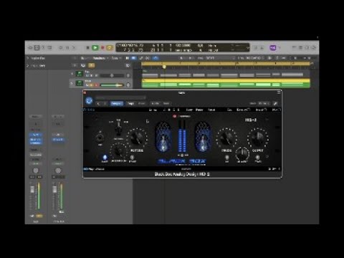Image resolution: width=344 pixels, height=258 pixels.
Task: Click the playhead marker on the ruler
Action: tap(164, 67)
